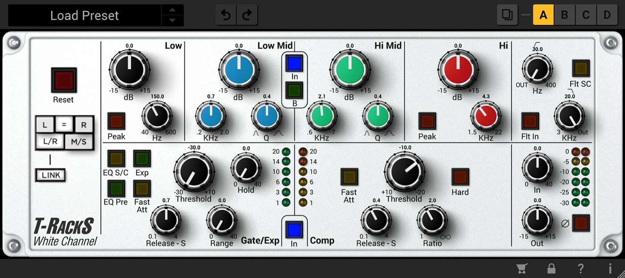Toggle the compressor Hard knee button
Screen dimensions: 625x278
click(x=460, y=177)
